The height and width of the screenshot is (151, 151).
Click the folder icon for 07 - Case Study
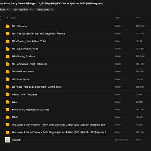coord(8,79)
